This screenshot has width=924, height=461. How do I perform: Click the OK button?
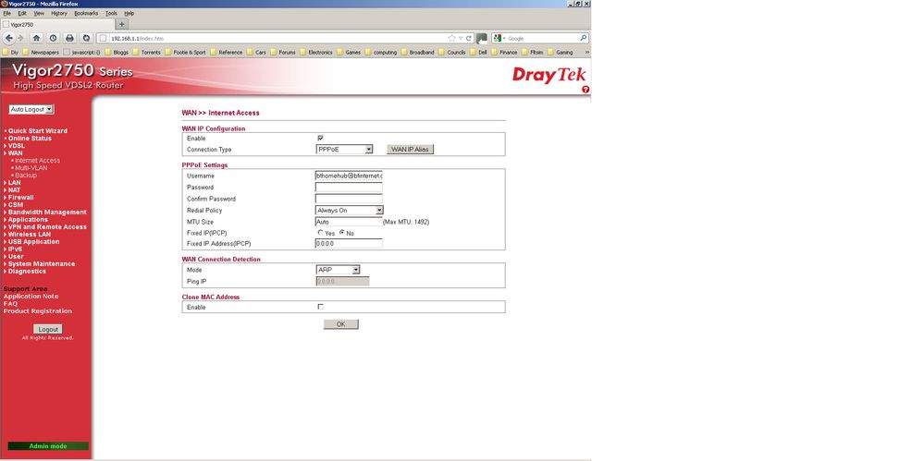click(340, 324)
